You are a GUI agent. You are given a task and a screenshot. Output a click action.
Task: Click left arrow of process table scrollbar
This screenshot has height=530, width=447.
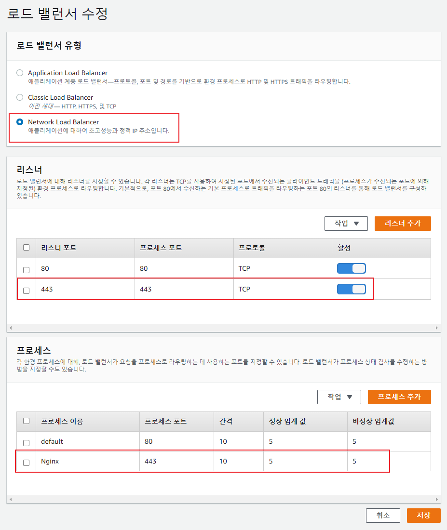[x=10, y=500]
